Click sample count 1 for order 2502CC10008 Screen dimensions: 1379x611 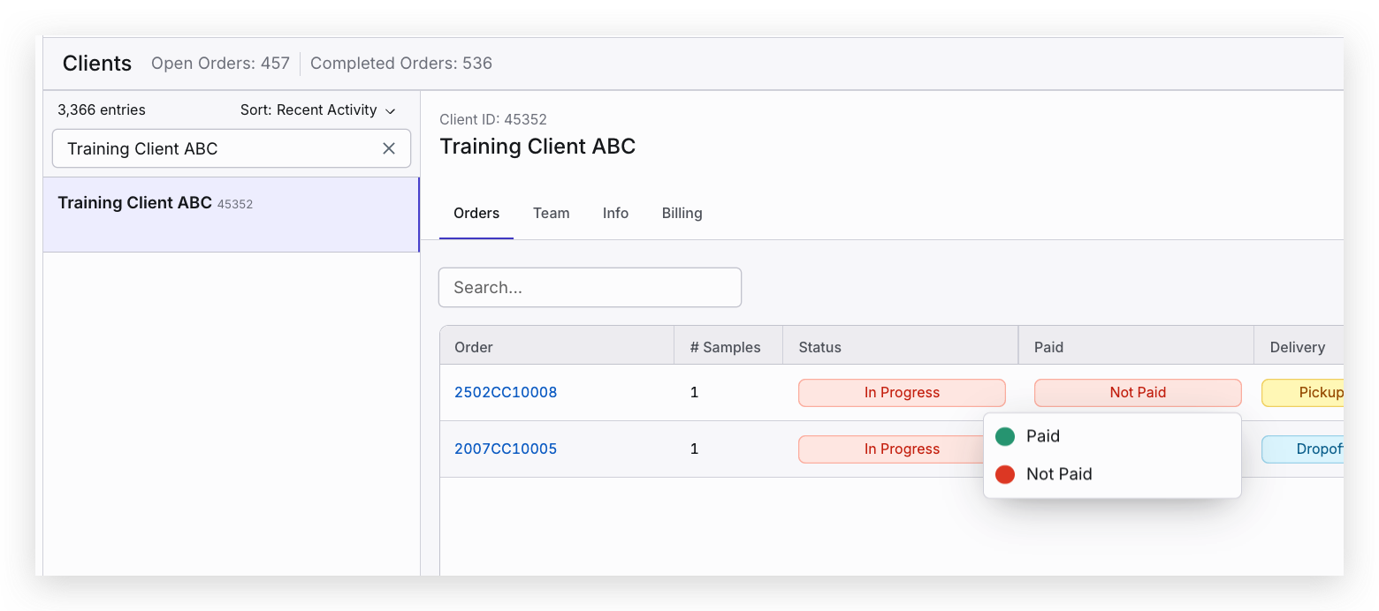[x=694, y=392]
